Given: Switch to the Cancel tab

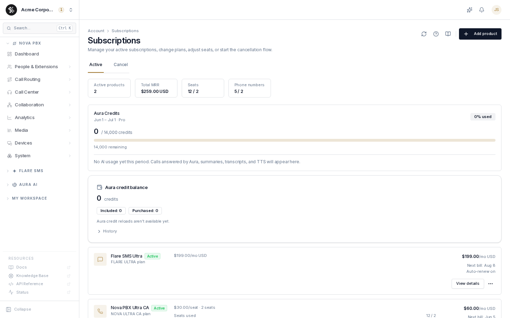Looking at the screenshot, I should pyautogui.click(x=121, y=65).
